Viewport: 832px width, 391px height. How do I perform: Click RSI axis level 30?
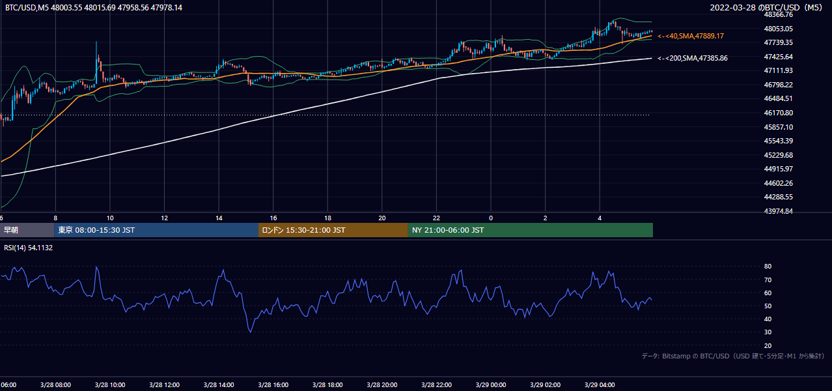(768, 332)
